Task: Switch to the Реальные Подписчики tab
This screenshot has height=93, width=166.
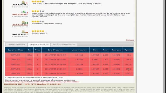Action: coord(64,45)
